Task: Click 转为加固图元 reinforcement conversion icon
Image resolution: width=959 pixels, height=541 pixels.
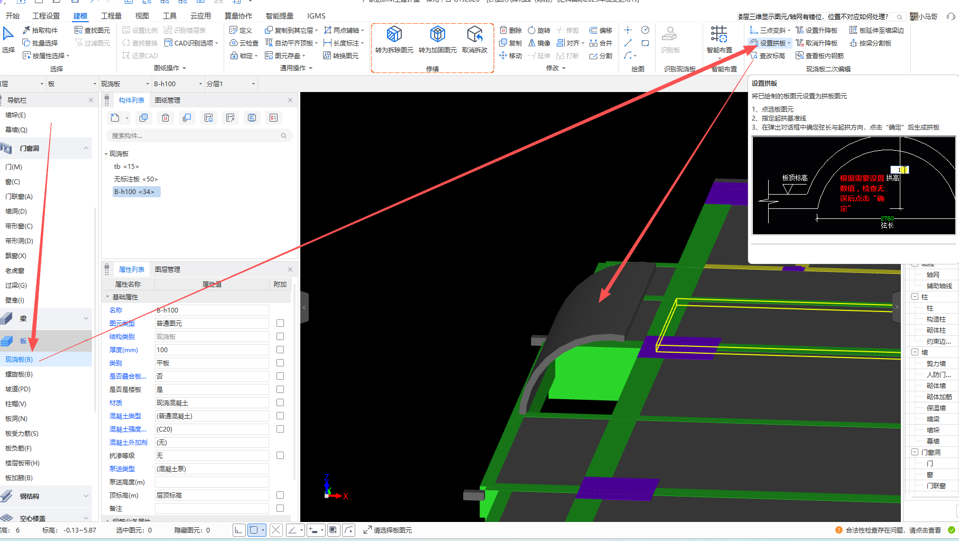Action: (437, 40)
